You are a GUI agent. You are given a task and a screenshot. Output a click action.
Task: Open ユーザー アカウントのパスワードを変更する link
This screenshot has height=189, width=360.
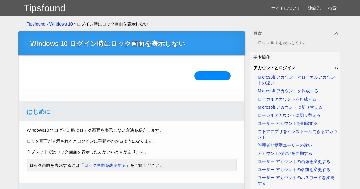(296, 180)
